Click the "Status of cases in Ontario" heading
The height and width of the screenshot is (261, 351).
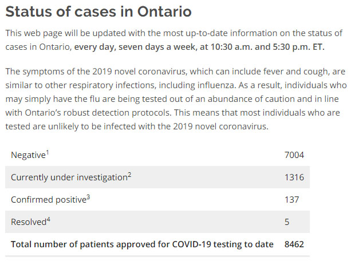tap(98, 11)
